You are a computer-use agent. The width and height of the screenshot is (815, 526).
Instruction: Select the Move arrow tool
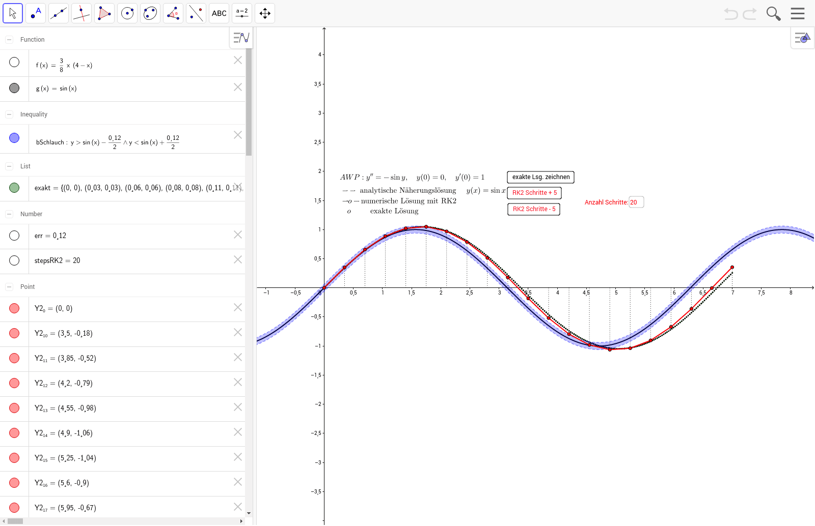(x=13, y=13)
